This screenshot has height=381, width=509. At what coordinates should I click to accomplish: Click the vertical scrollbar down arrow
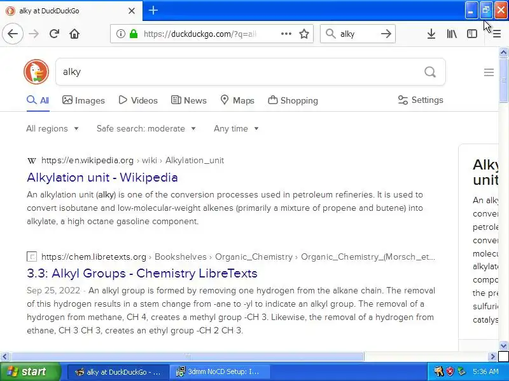pyautogui.click(x=503, y=345)
